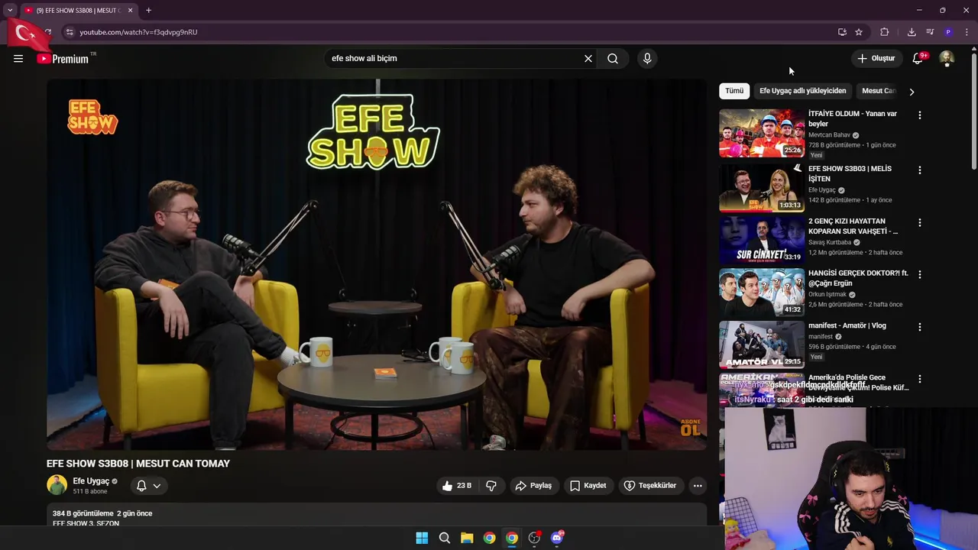This screenshot has height=550, width=978.
Task: Close the EFE SHOW S3B08 browser tab
Action: pyautogui.click(x=130, y=10)
